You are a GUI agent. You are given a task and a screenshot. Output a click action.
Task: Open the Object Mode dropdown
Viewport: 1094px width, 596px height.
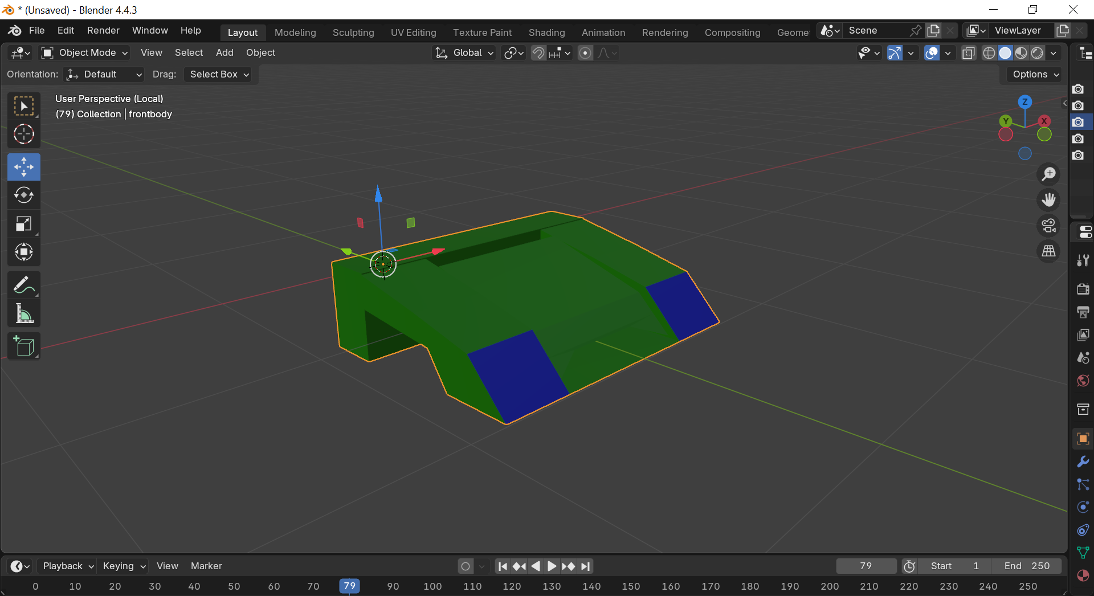(85, 53)
